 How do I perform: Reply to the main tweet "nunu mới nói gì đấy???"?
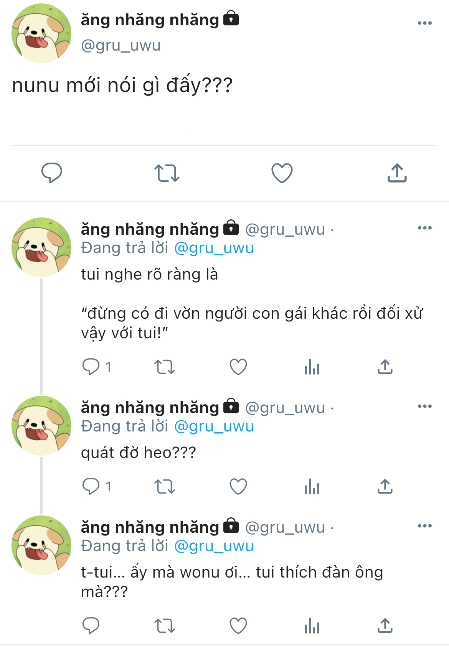(x=52, y=173)
